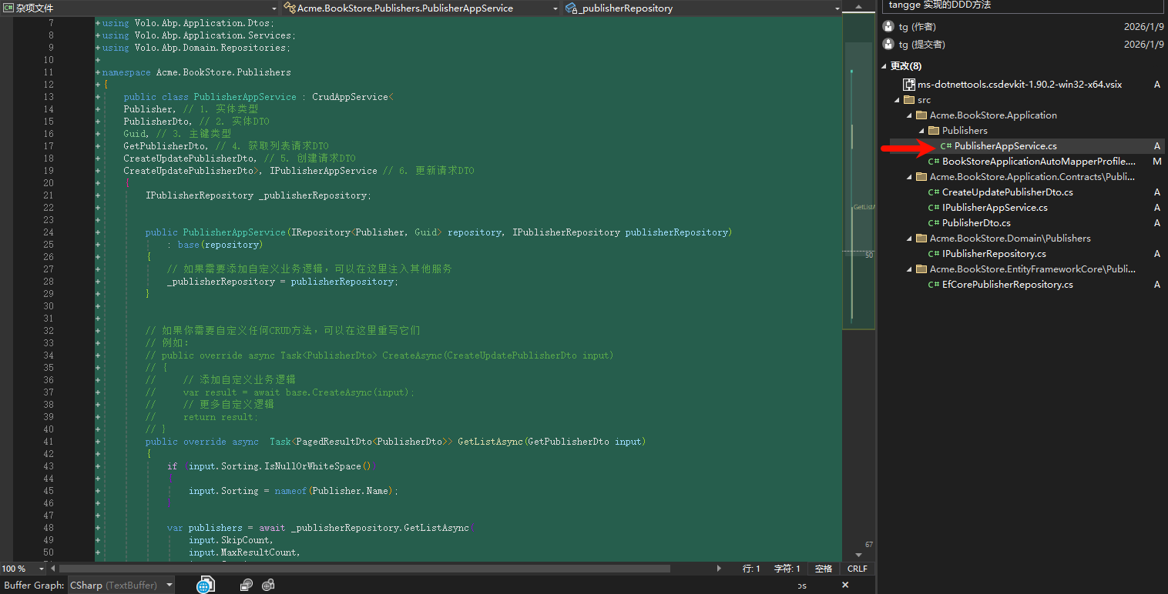Click down arrow of editor vertical scrollbar
This screenshot has width=1168, height=594.
click(x=858, y=555)
